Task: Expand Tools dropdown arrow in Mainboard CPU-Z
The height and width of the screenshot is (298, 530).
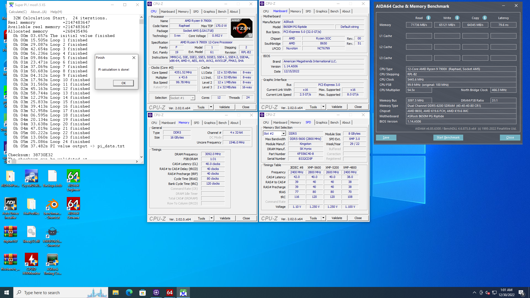Action: [323, 107]
